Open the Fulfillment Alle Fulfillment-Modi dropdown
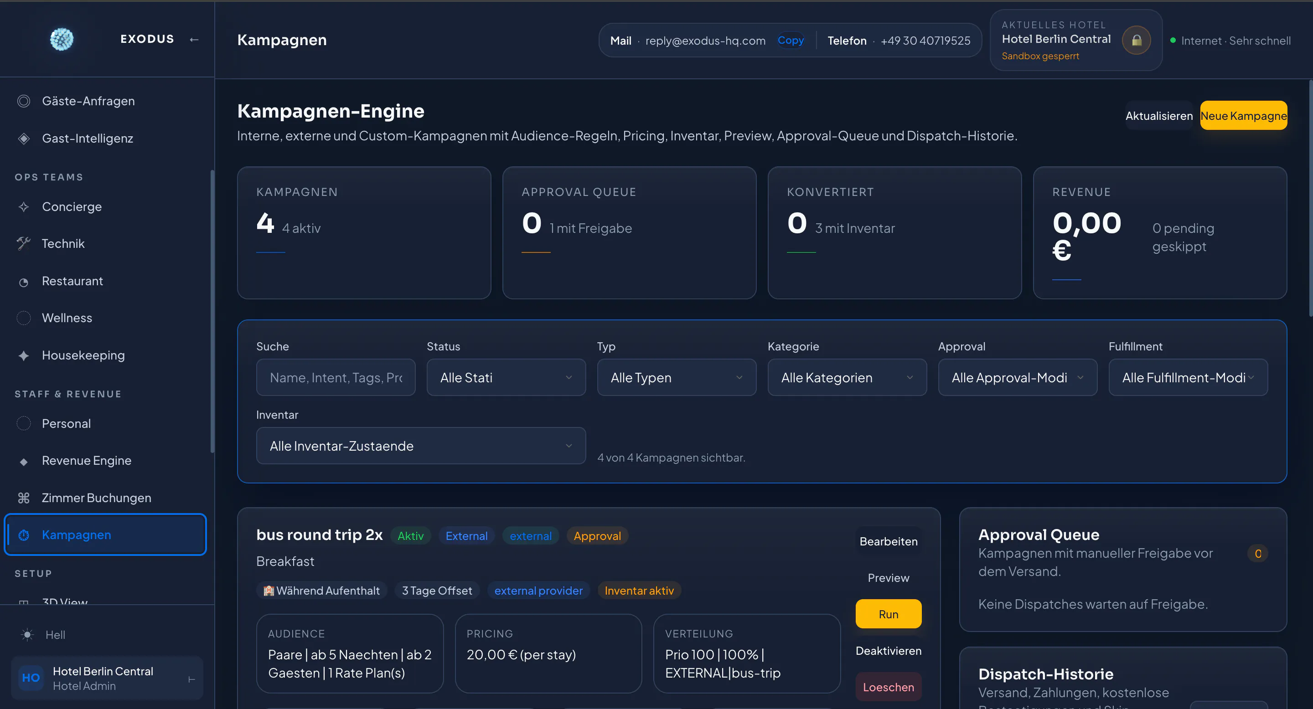This screenshot has height=709, width=1313. click(x=1188, y=377)
